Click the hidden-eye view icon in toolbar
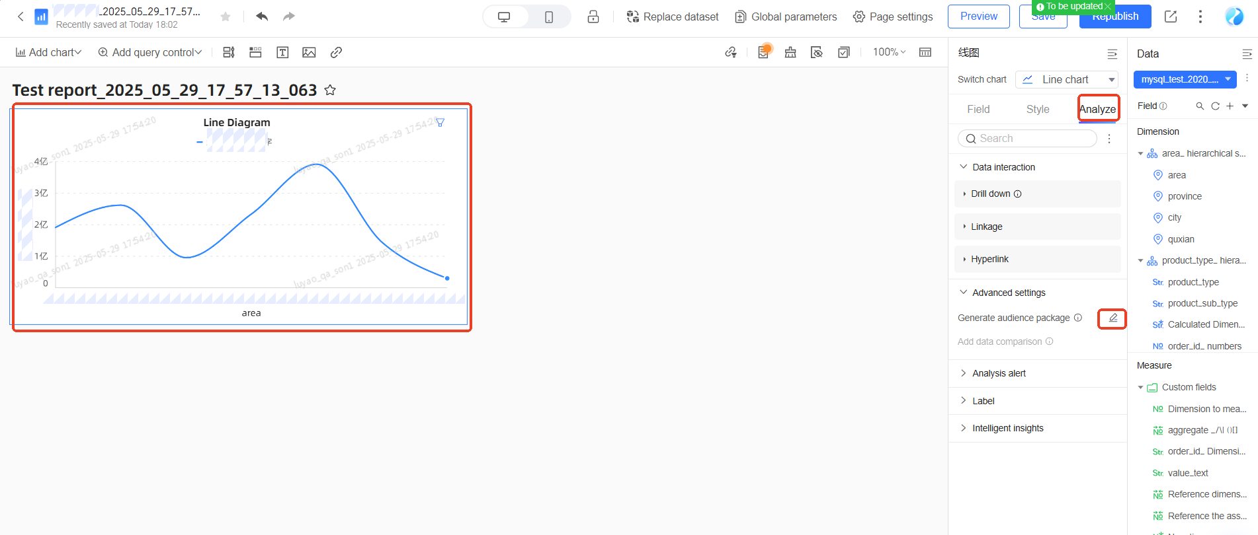Screen dimensions: 1258x535 point(817,52)
